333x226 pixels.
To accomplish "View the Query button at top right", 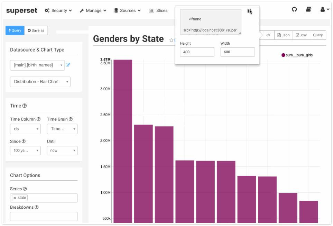I will (x=318, y=35).
